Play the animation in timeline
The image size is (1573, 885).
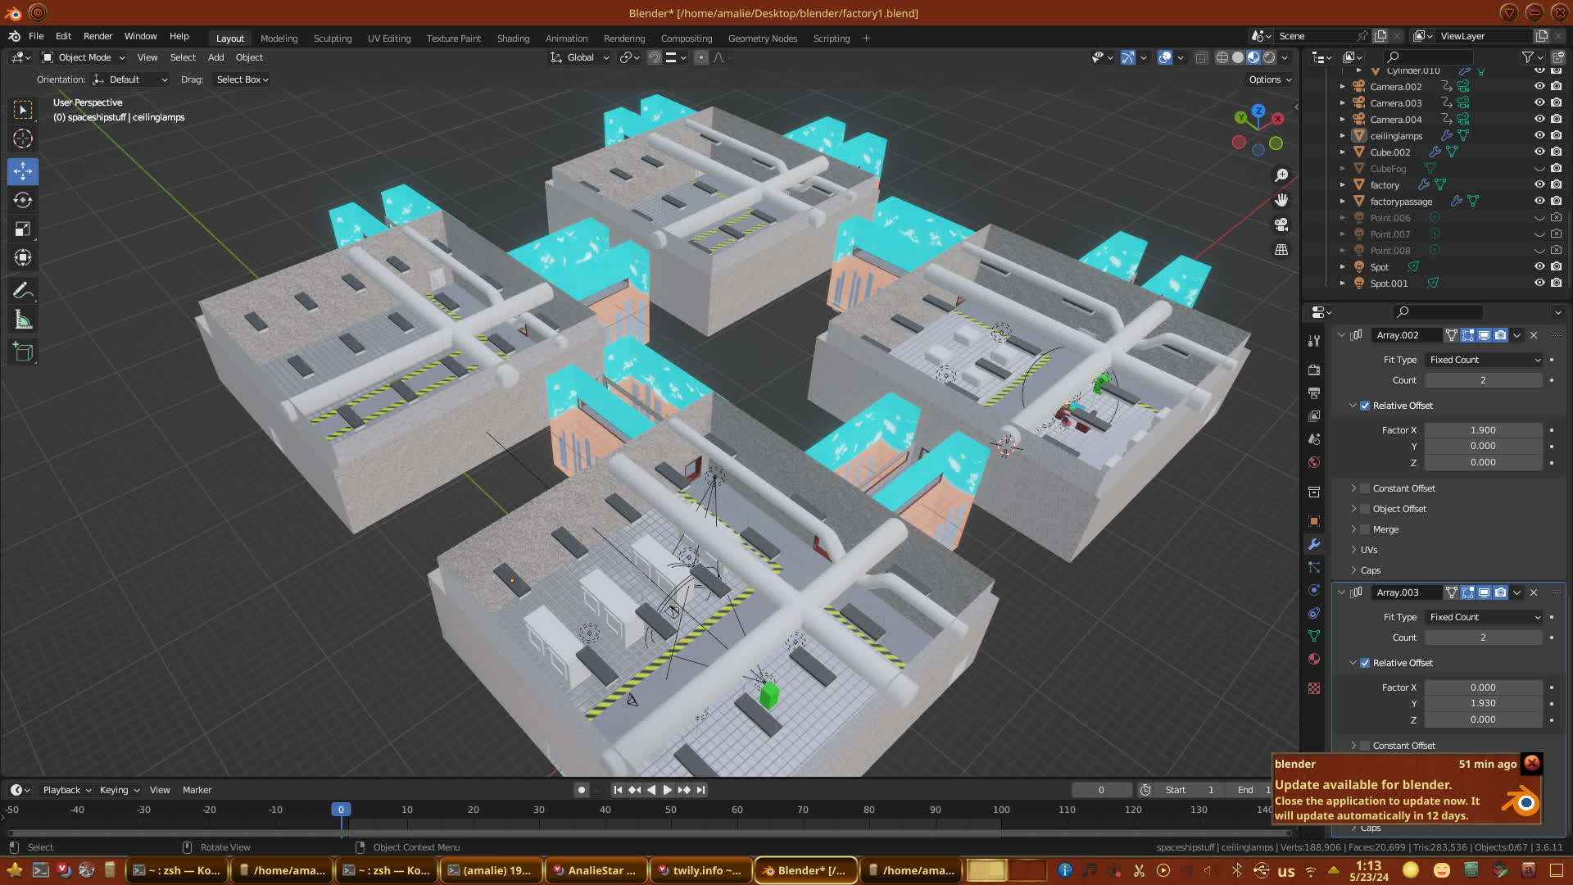click(x=667, y=790)
